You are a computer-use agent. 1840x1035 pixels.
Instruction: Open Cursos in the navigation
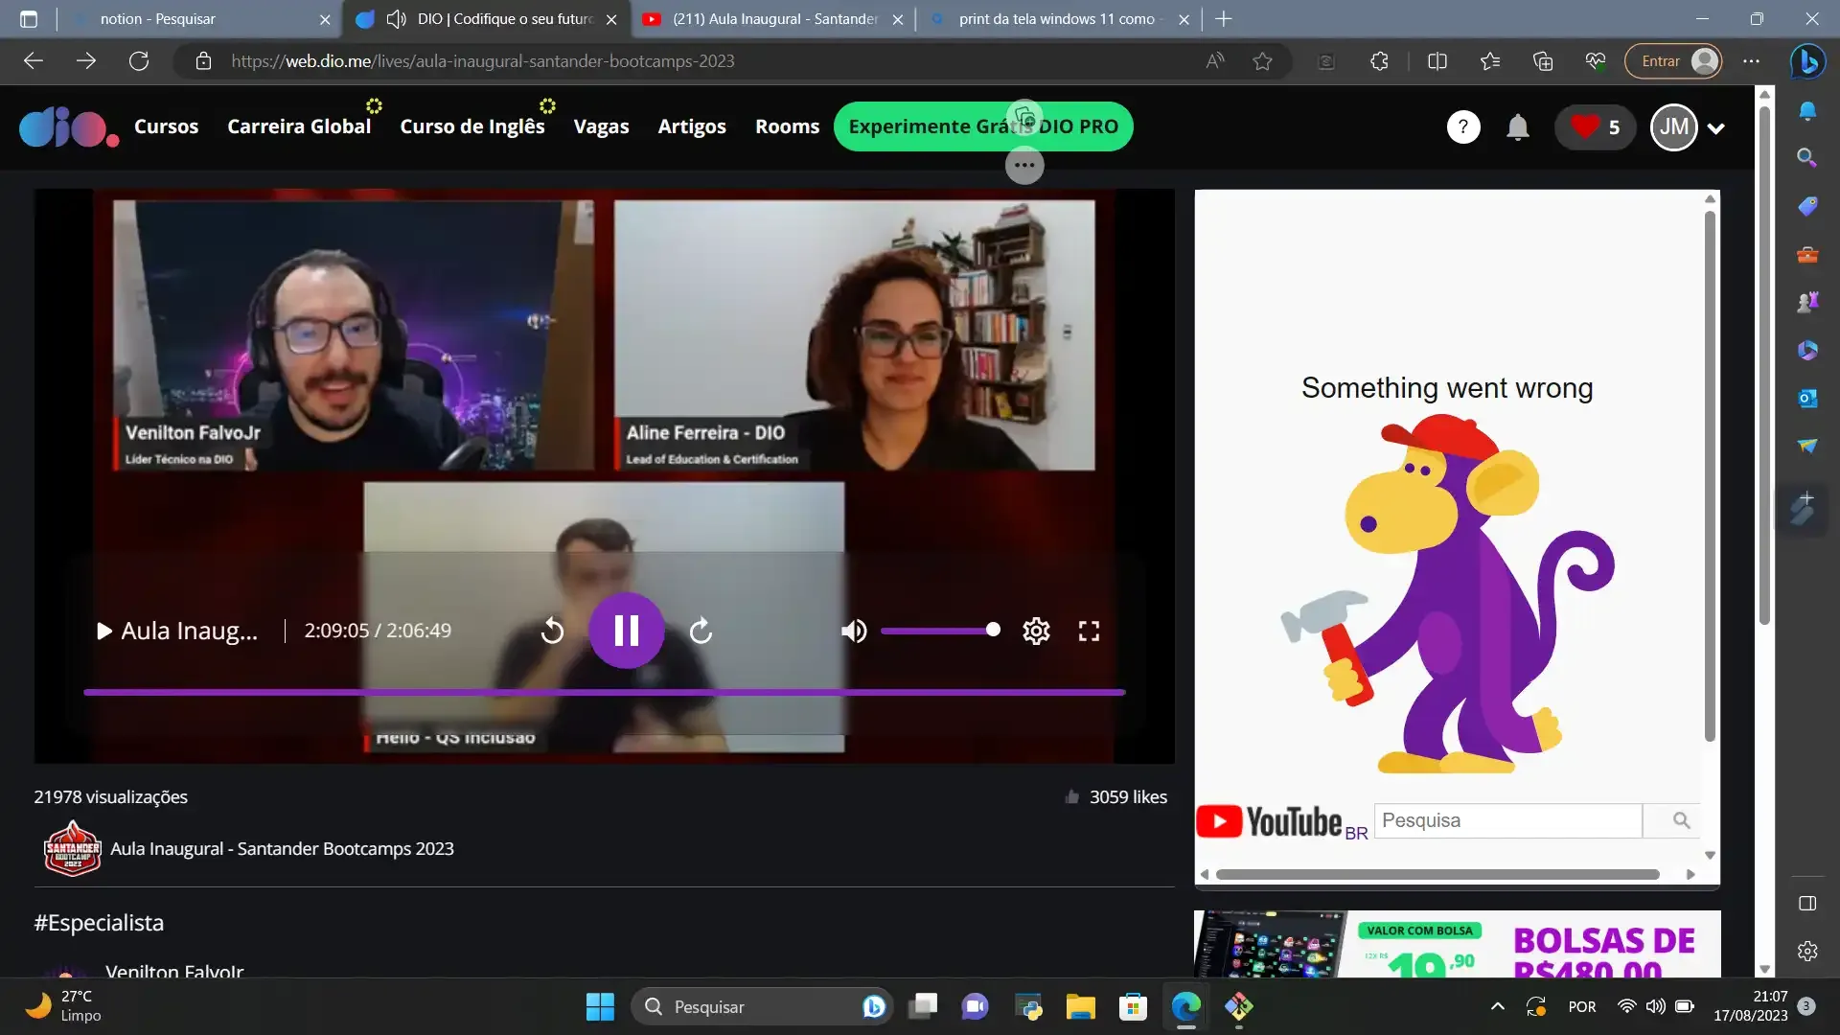pyautogui.click(x=166, y=126)
